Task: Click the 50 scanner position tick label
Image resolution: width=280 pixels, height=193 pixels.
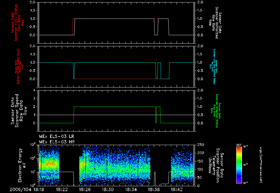Action: (199, 177)
